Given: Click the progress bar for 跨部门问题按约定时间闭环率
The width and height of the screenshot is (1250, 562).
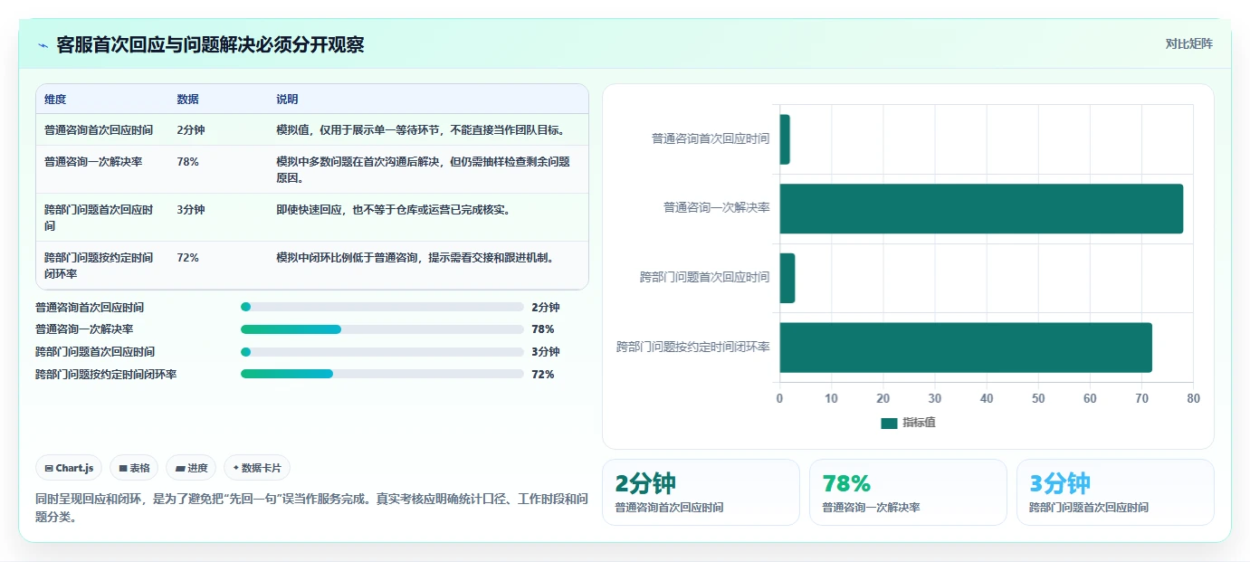Looking at the screenshot, I should (382, 374).
